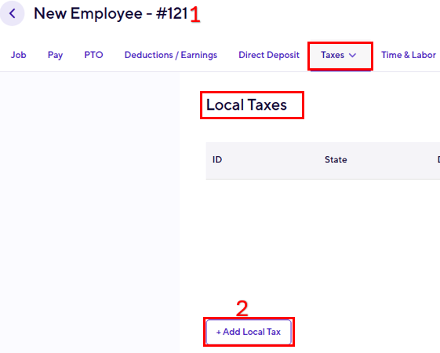
Task: Click the blank left sidebar panel
Action: pos(89,213)
